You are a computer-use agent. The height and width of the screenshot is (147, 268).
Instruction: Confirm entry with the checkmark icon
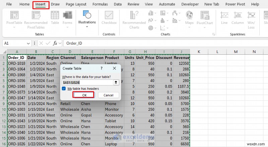pos(48,43)
